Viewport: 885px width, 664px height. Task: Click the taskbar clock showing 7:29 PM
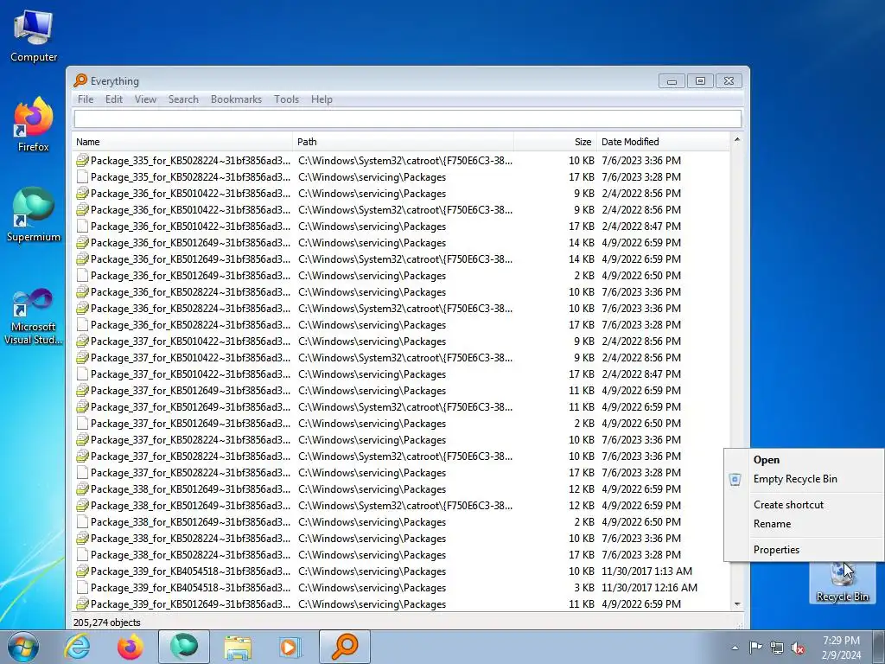point(841,648)
